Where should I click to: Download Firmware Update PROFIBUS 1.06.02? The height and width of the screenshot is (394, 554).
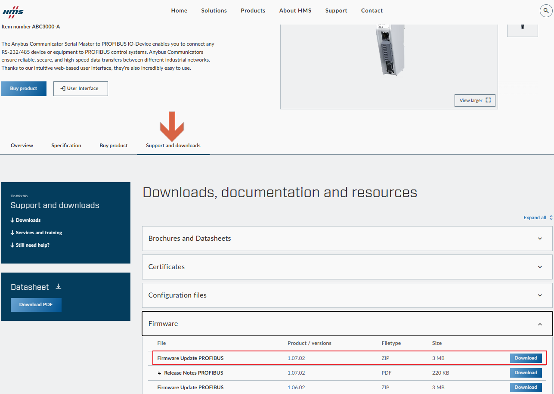[x=526, y=388]
